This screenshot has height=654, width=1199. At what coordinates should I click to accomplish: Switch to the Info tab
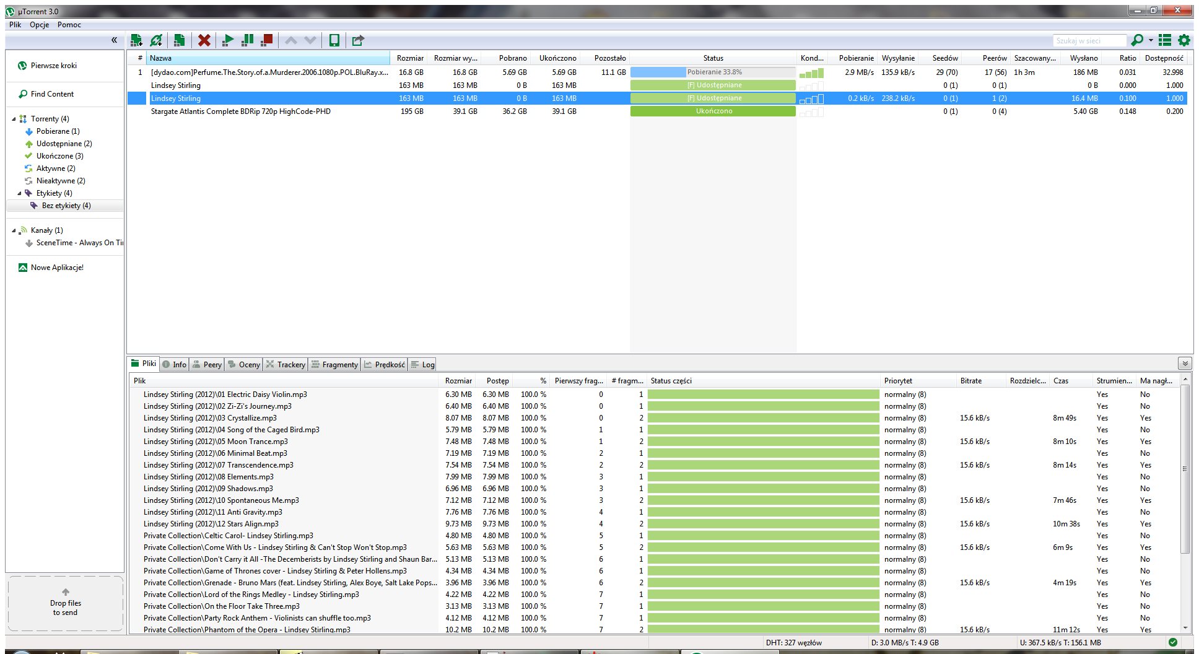coord(174,365)
